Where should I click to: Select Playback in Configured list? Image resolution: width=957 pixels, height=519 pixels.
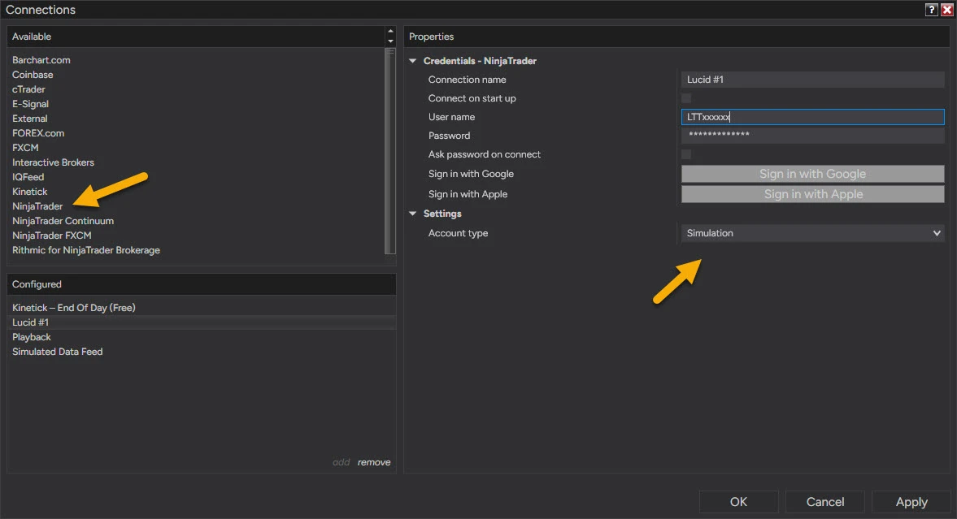tap(32, 336)
